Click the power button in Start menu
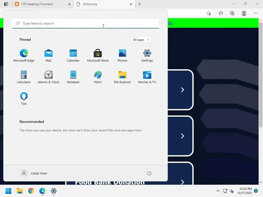Viewport: 263px width, 197px height. (x=149, y=173)
